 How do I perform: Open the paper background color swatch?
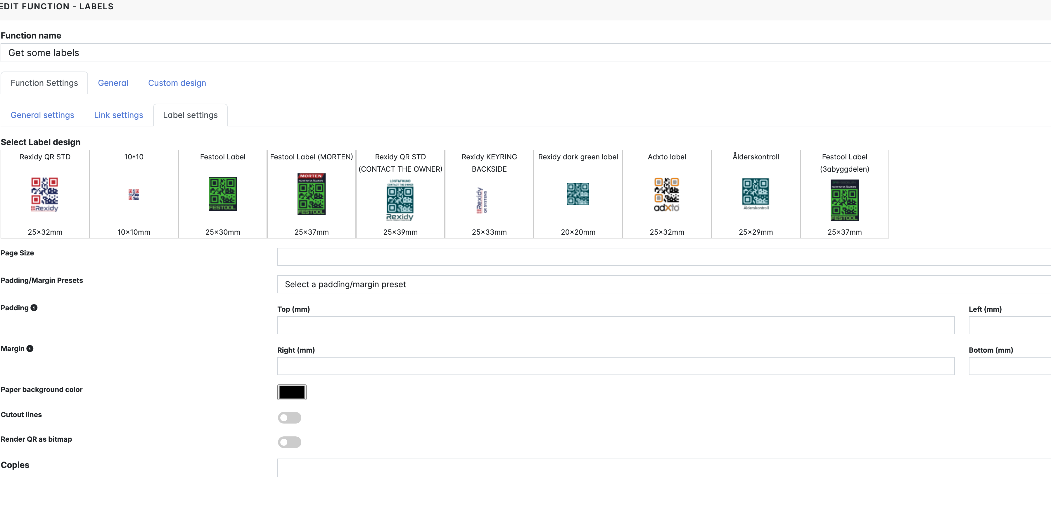[x=292, y=392]
